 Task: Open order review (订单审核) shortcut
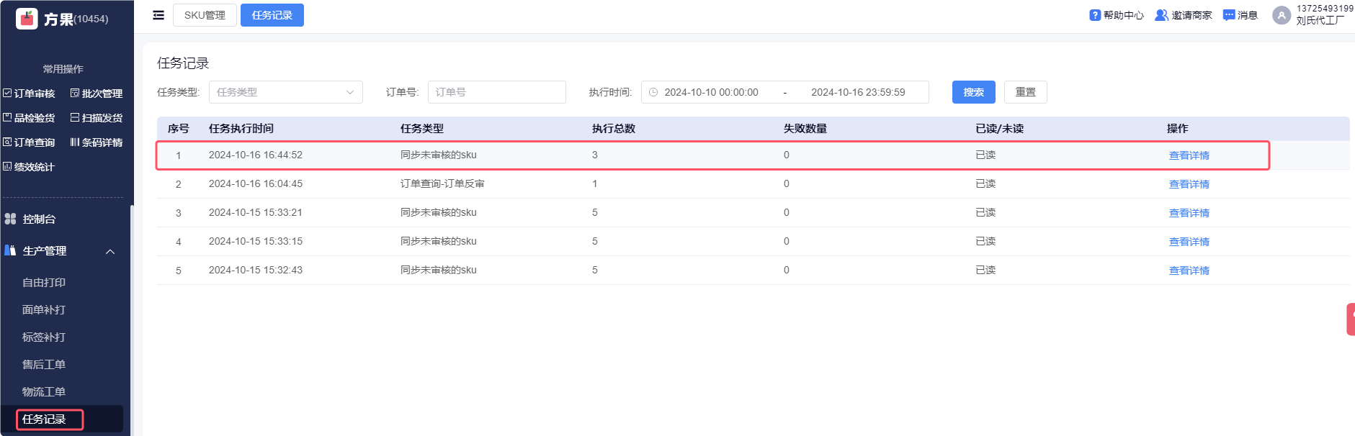point(30,94)
